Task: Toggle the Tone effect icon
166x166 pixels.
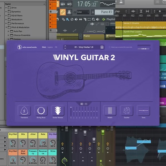Action: pos(143,111)
